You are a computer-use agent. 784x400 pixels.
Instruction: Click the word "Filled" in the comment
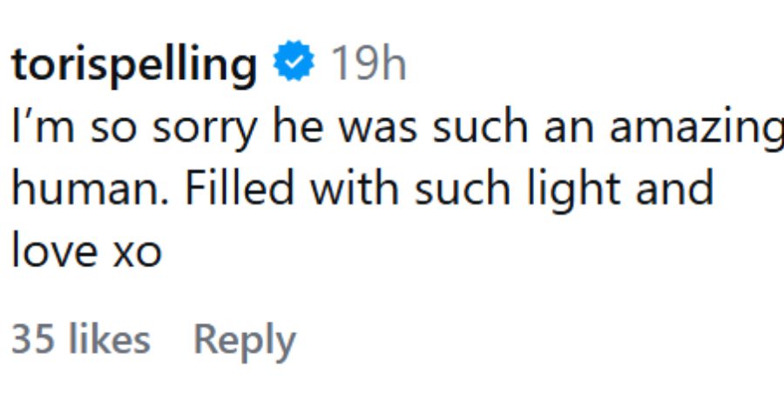[x=216, y=189]
